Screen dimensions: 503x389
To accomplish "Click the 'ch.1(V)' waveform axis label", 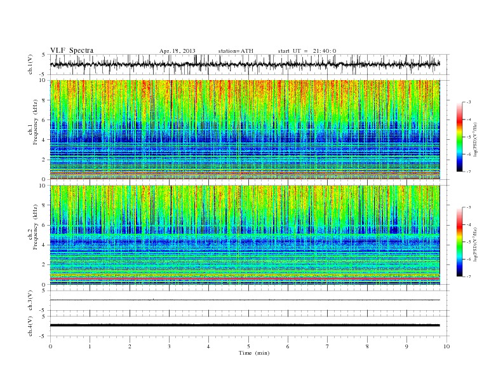I will tap(30, 64).
